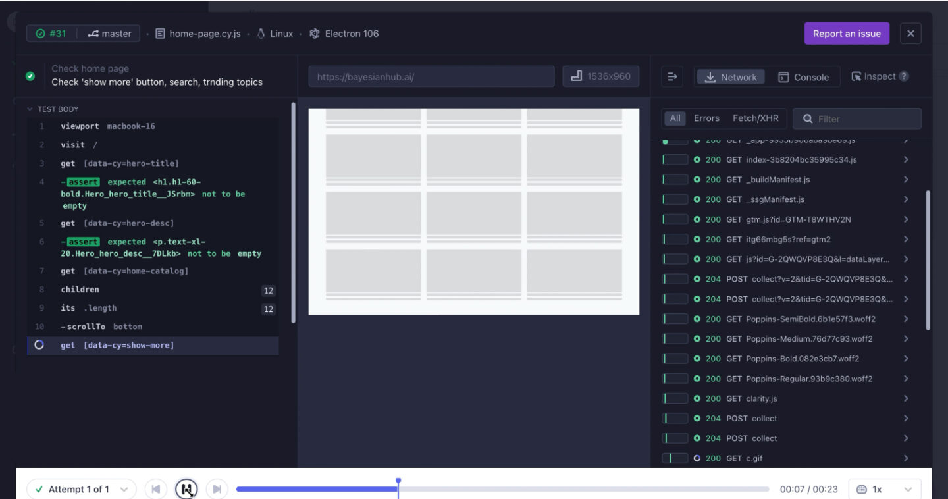
Task: Click the 00:07 / 00:23 time display
Action: coord(809,489)
